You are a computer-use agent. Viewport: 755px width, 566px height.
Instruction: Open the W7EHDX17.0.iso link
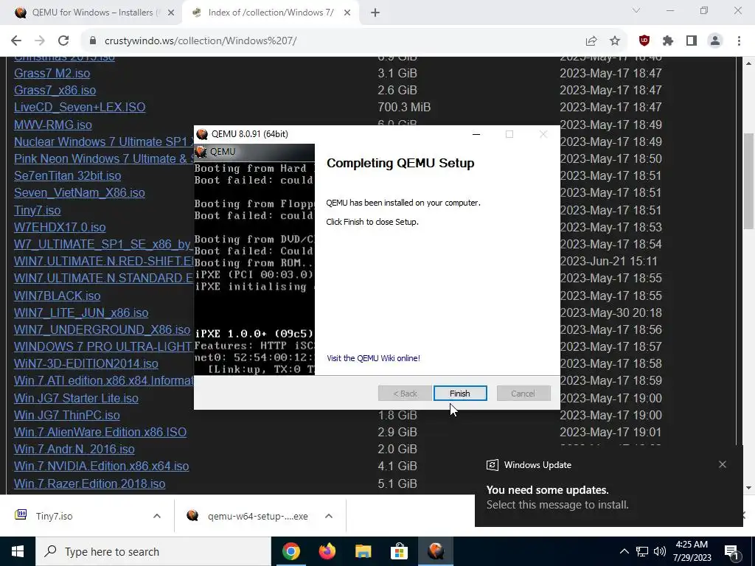click(60, 227)
